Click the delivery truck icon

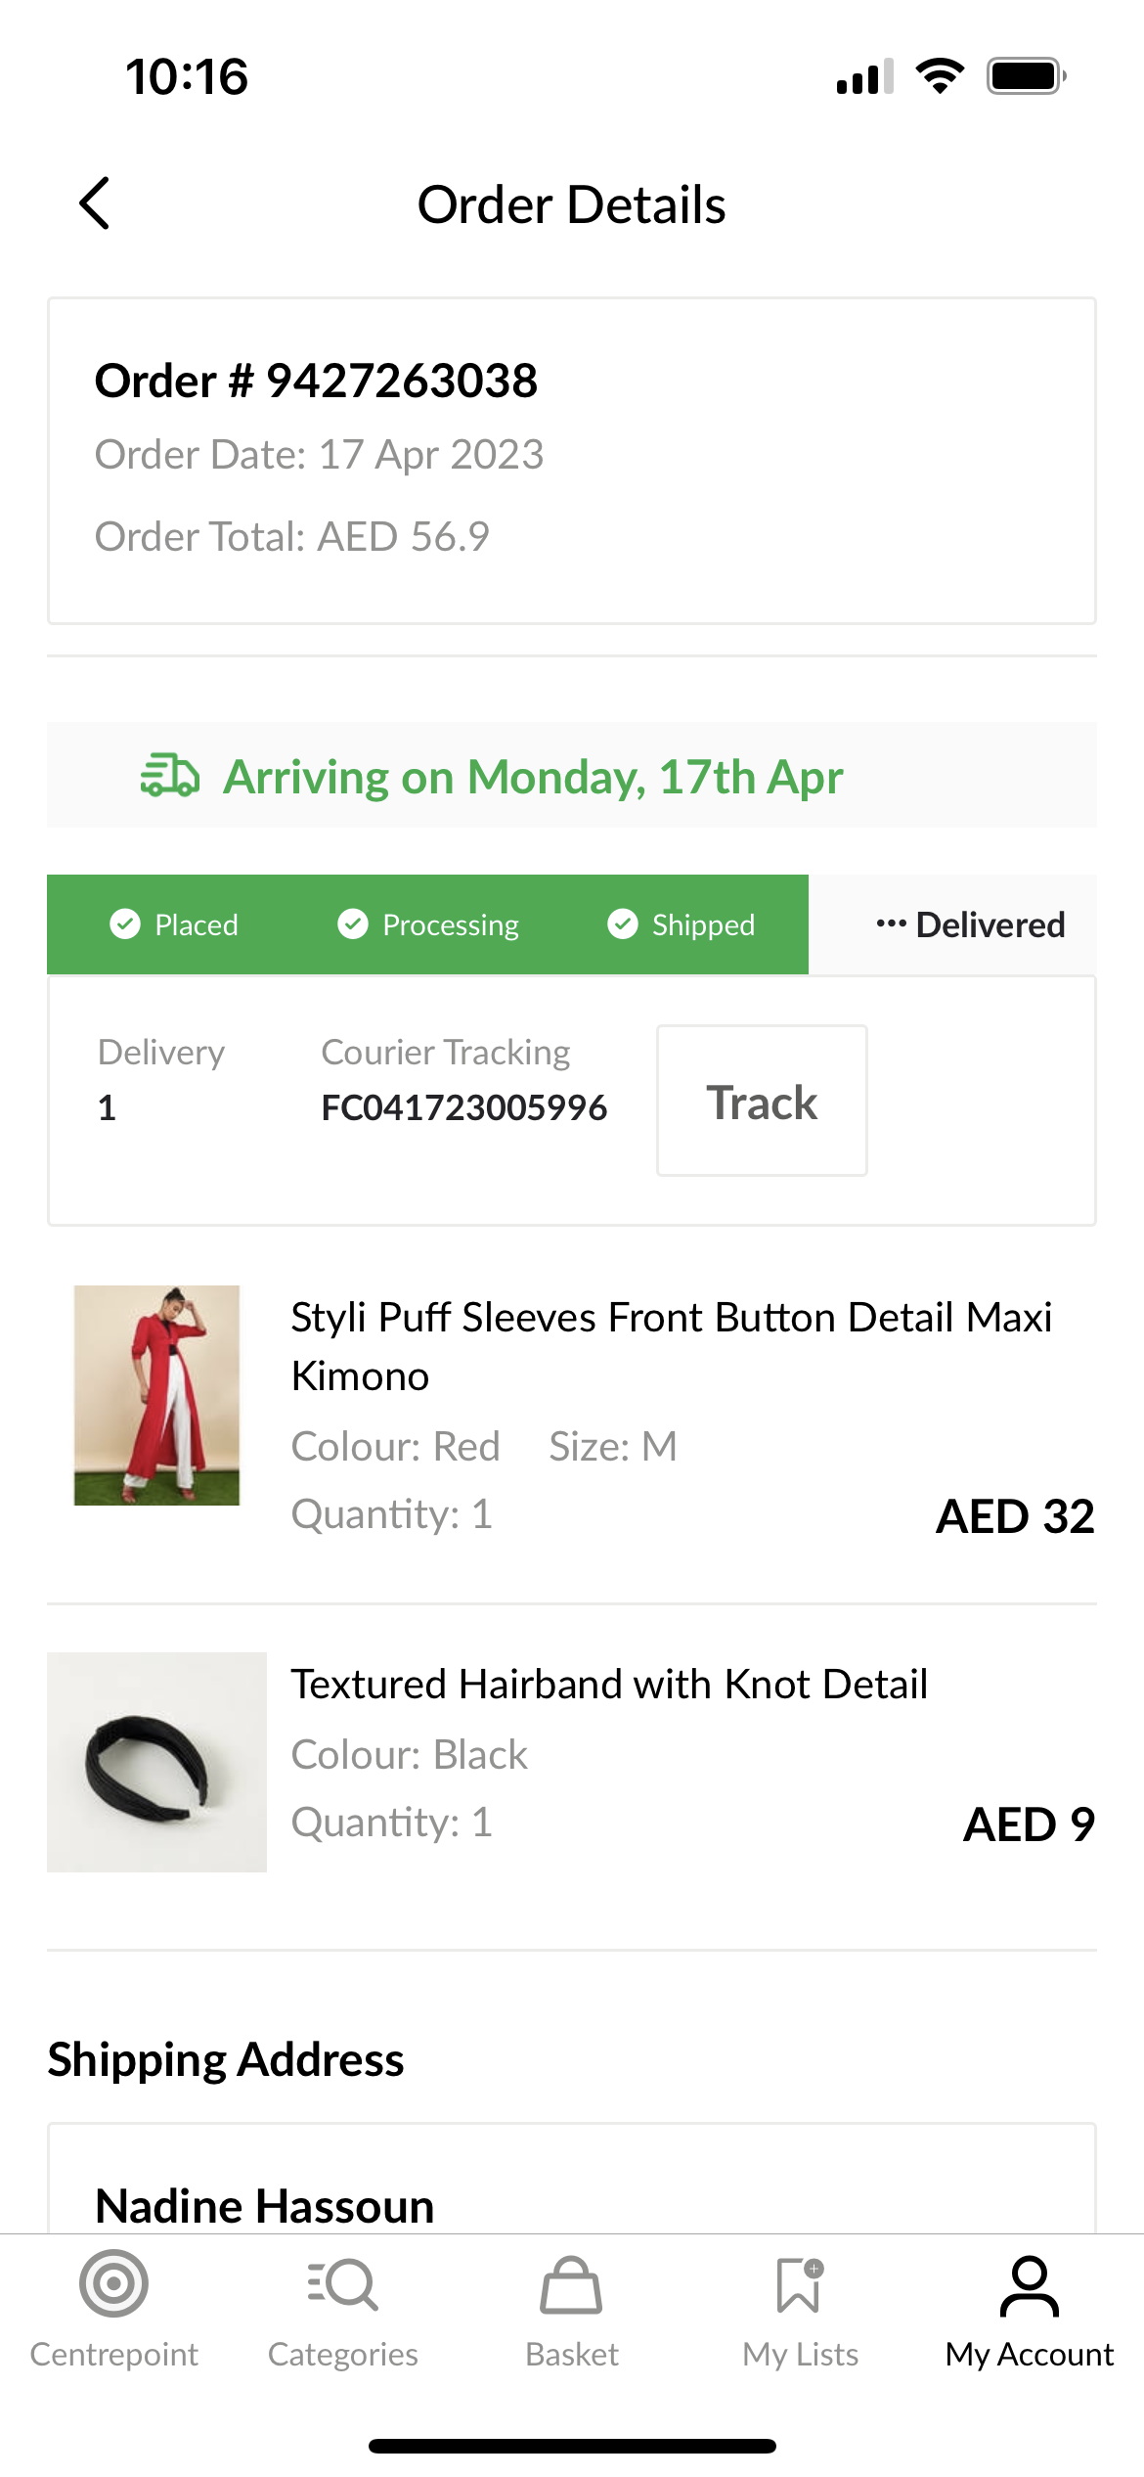coord(170,776)
